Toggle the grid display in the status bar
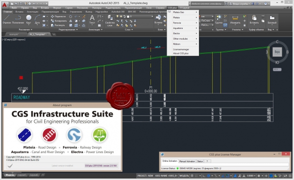This screenshot has width=294, height=180. [192, 176]
